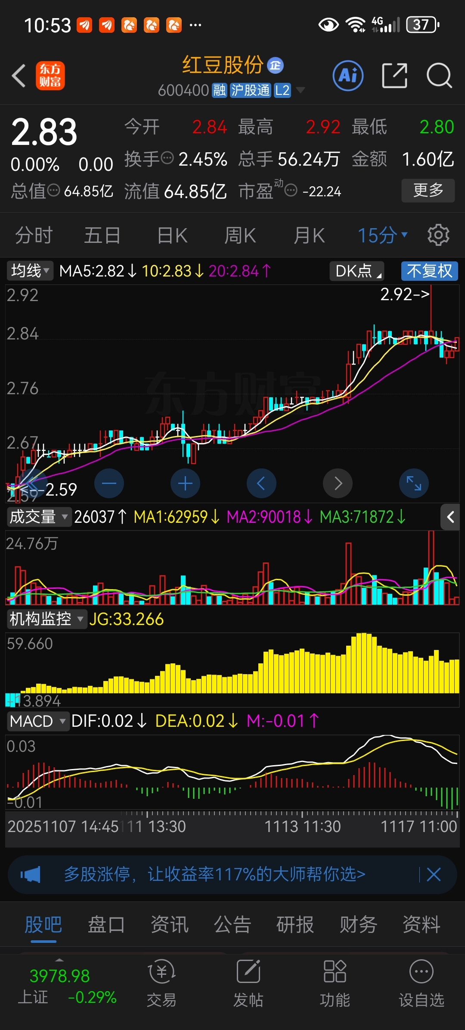
Task: Open 功能 functions icon
Action: click(335, 983)
